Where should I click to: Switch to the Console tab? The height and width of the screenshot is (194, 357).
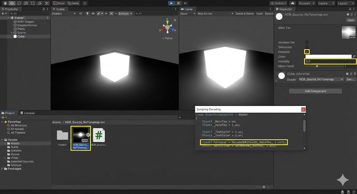click(27, 113)
